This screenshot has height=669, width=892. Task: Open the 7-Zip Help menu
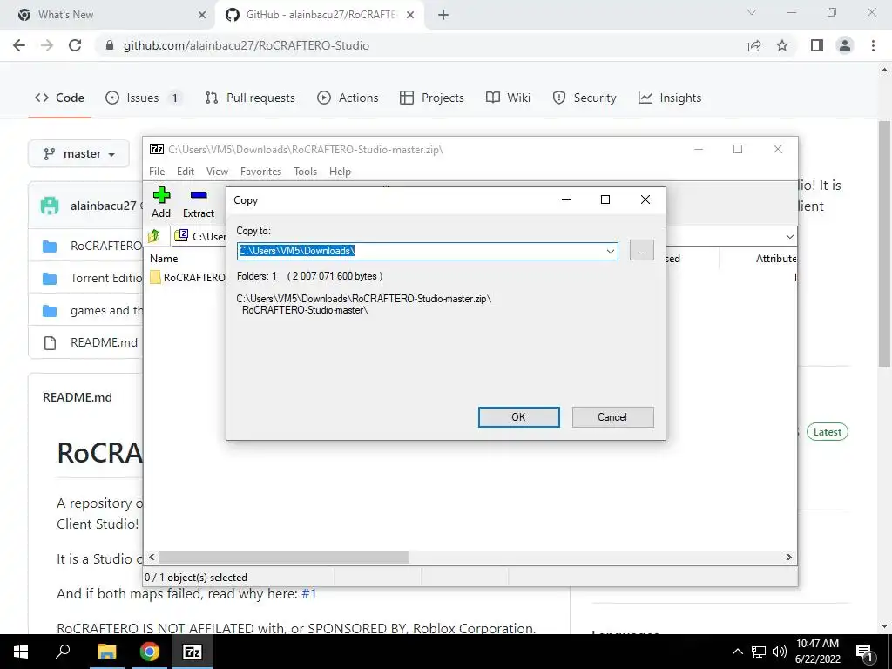coord(340,172)
